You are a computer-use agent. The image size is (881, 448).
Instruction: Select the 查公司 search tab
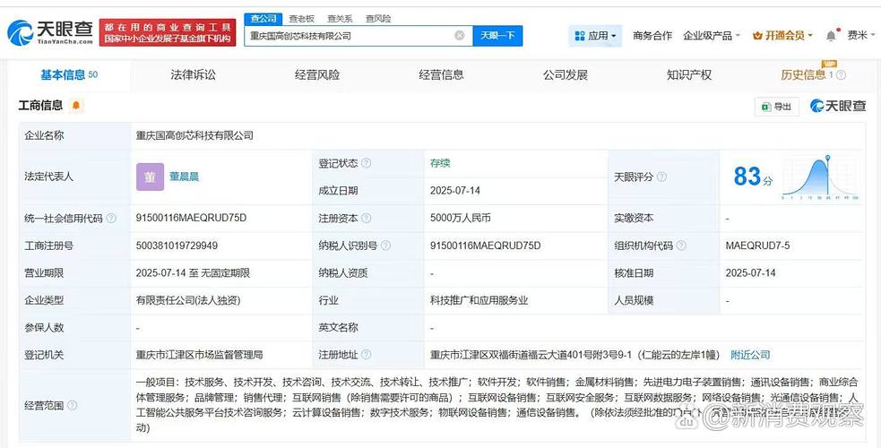(263, 19)
